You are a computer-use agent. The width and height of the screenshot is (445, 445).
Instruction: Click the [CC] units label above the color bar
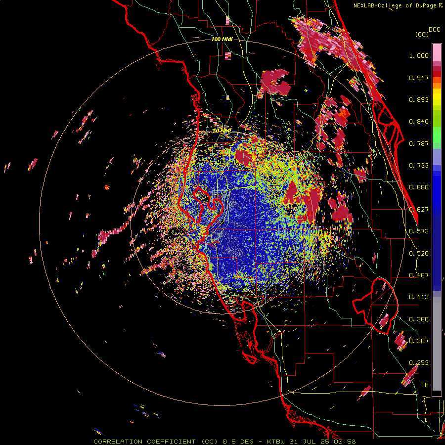(x=422, y=34)
